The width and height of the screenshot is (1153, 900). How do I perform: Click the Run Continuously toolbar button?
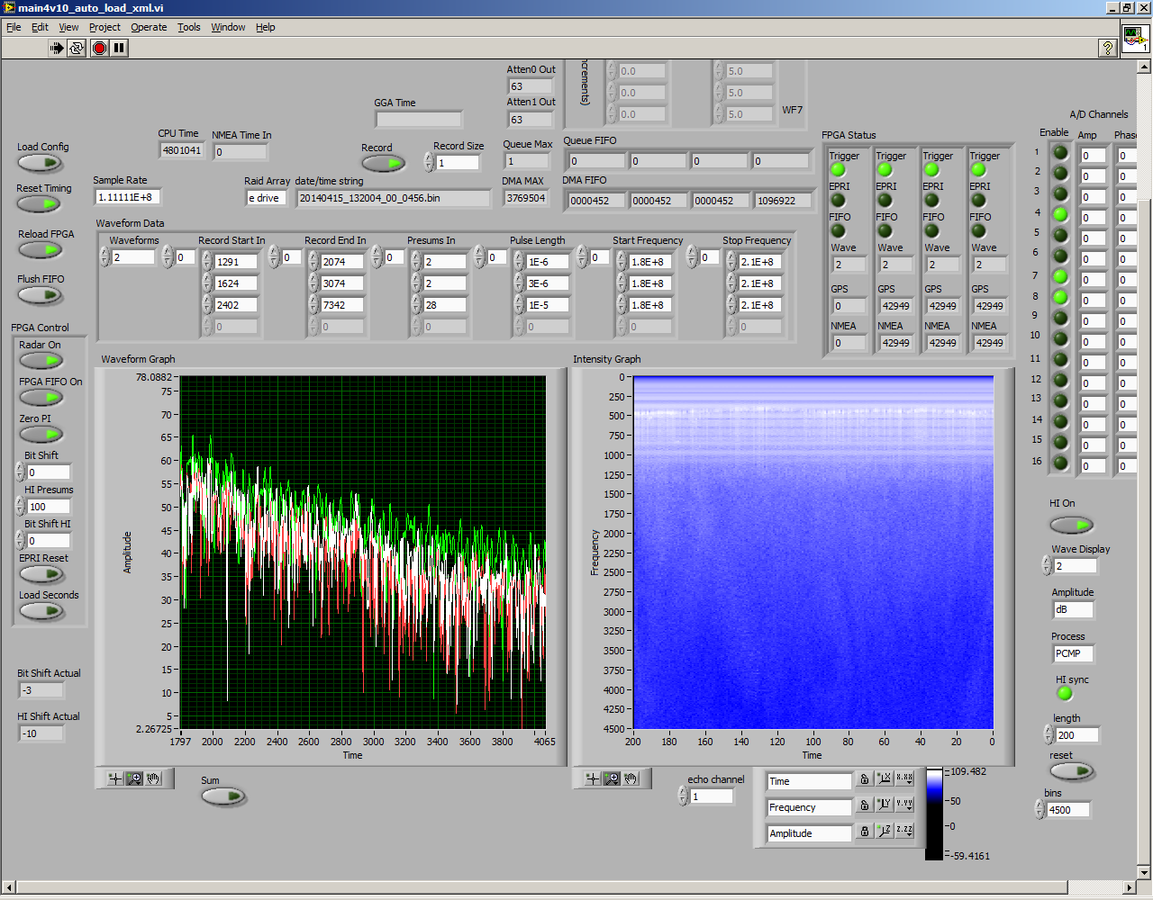pos(77,48)
